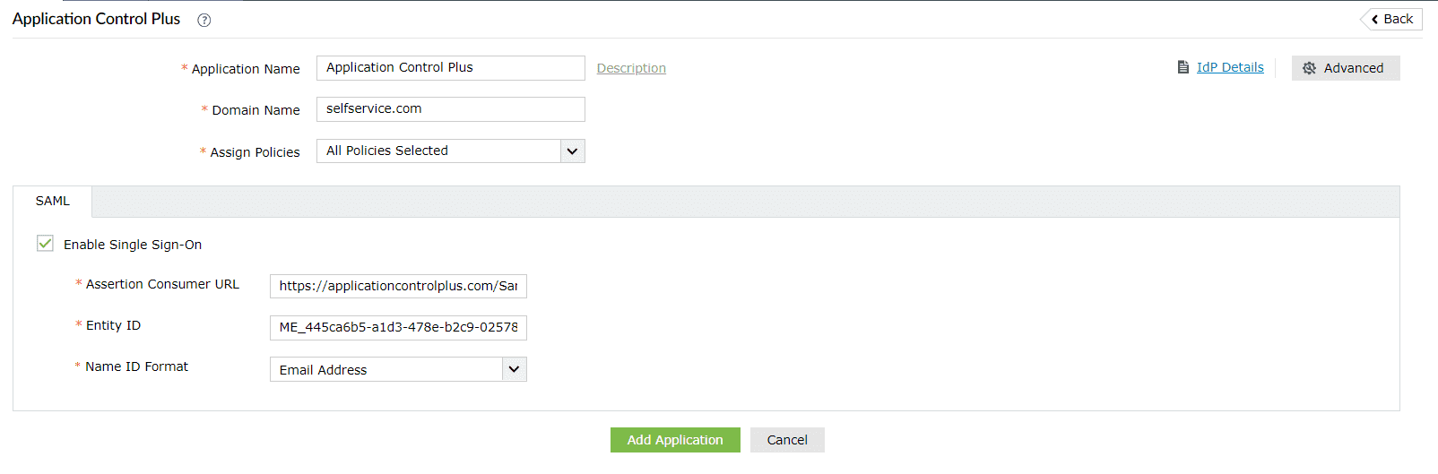Cancel the application setup
The width and height of the screenshot is (1438, 474).
tap(787, 440)
